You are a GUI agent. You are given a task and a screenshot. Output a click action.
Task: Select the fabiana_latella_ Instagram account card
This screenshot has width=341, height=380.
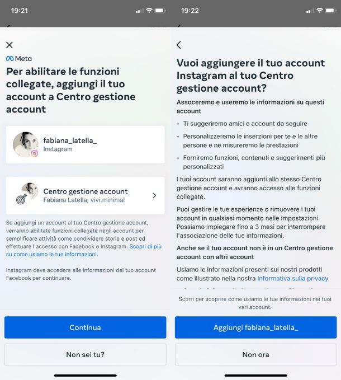[x=85, y=145]
